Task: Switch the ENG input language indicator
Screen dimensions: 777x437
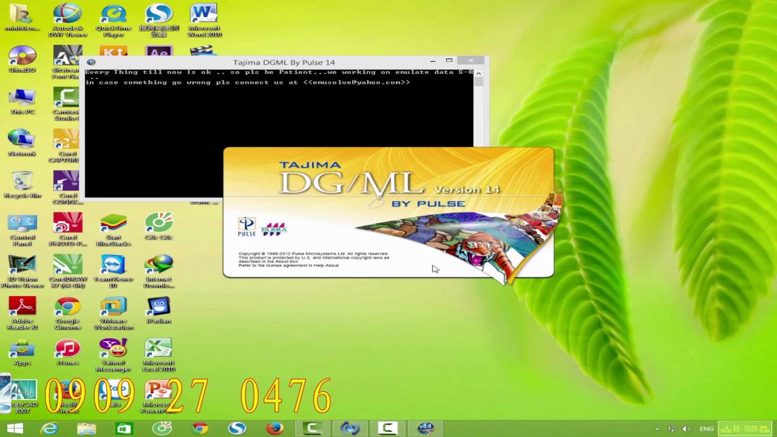Action: [707, 429]
